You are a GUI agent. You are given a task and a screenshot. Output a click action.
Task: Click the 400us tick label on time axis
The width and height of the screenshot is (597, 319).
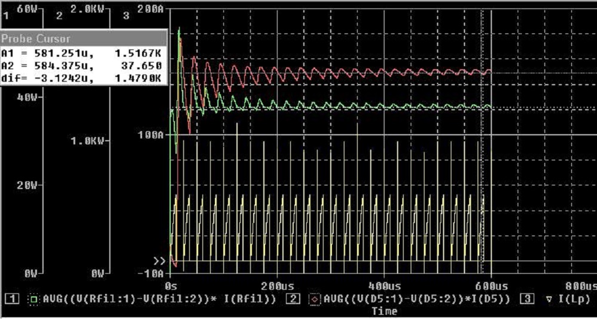coord(383,286)
